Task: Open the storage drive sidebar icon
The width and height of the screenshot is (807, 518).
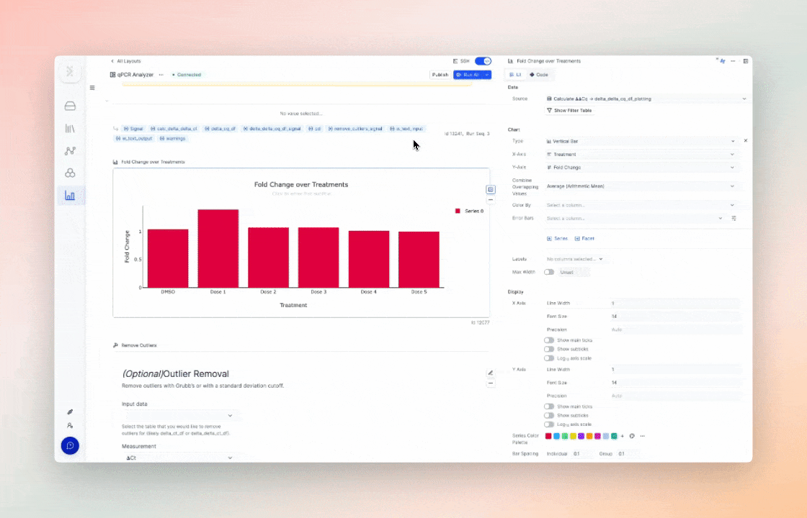Action: 70,106
